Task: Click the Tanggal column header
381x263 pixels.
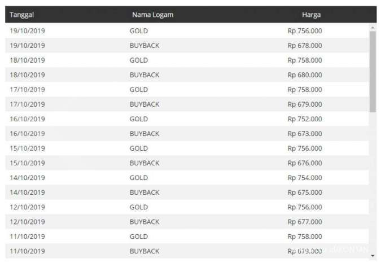Action: tap(22, 15)
